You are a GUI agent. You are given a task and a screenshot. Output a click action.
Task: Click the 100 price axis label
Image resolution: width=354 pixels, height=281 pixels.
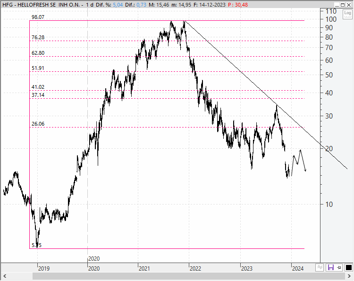click(x=331, y=19)
